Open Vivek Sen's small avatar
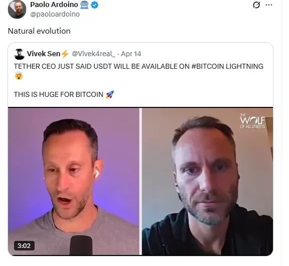 coord(19,54)
